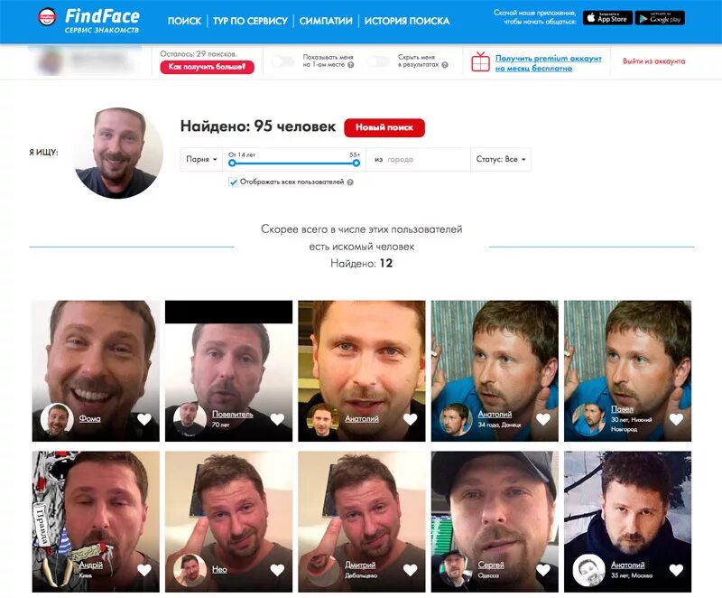722x598 pixels.
Task: Click the Новый поиск button
Action: click(x=384, y=127)
